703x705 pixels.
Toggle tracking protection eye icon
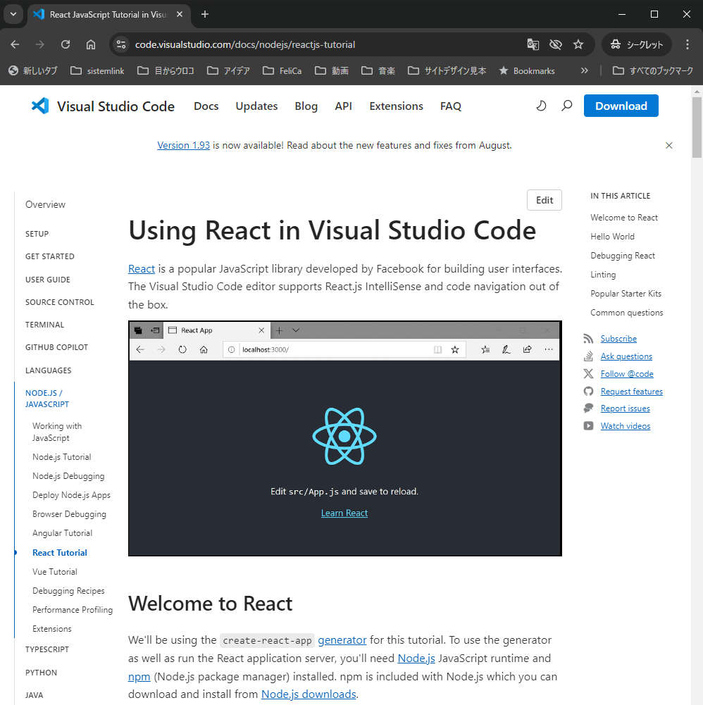tap(556, 44)
